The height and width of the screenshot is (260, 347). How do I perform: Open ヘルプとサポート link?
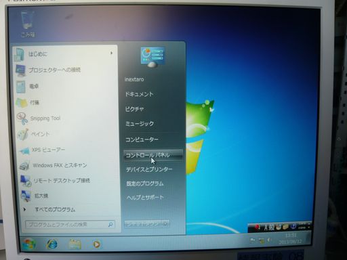(x=145, y=198)
